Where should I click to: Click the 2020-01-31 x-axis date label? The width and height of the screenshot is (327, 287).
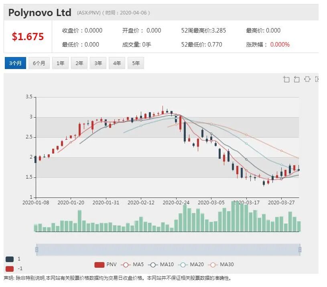tap(106, 203)
